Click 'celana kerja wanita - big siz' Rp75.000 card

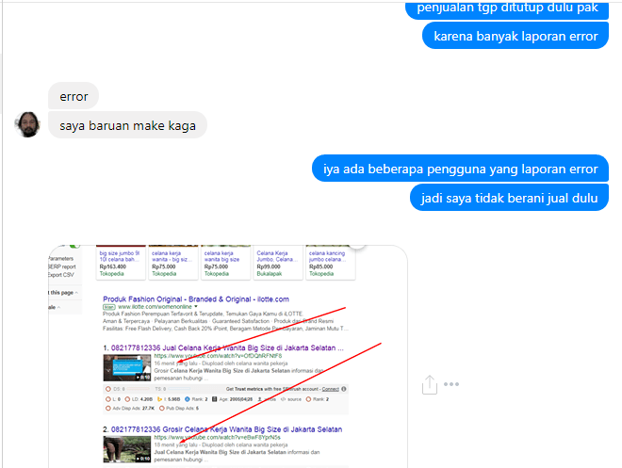click(x=173, y=263)
